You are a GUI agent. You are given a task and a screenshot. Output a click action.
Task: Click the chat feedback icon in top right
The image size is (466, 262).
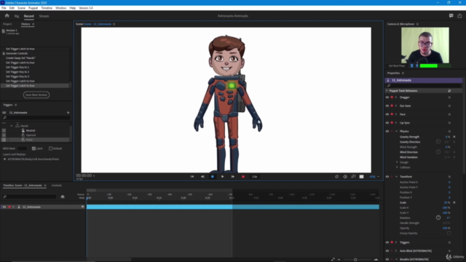451,16
